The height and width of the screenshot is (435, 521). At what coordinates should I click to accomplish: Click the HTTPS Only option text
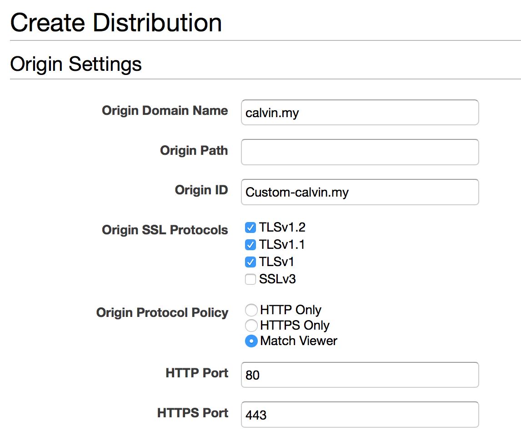pyautogui.click(x=295, y=326)
